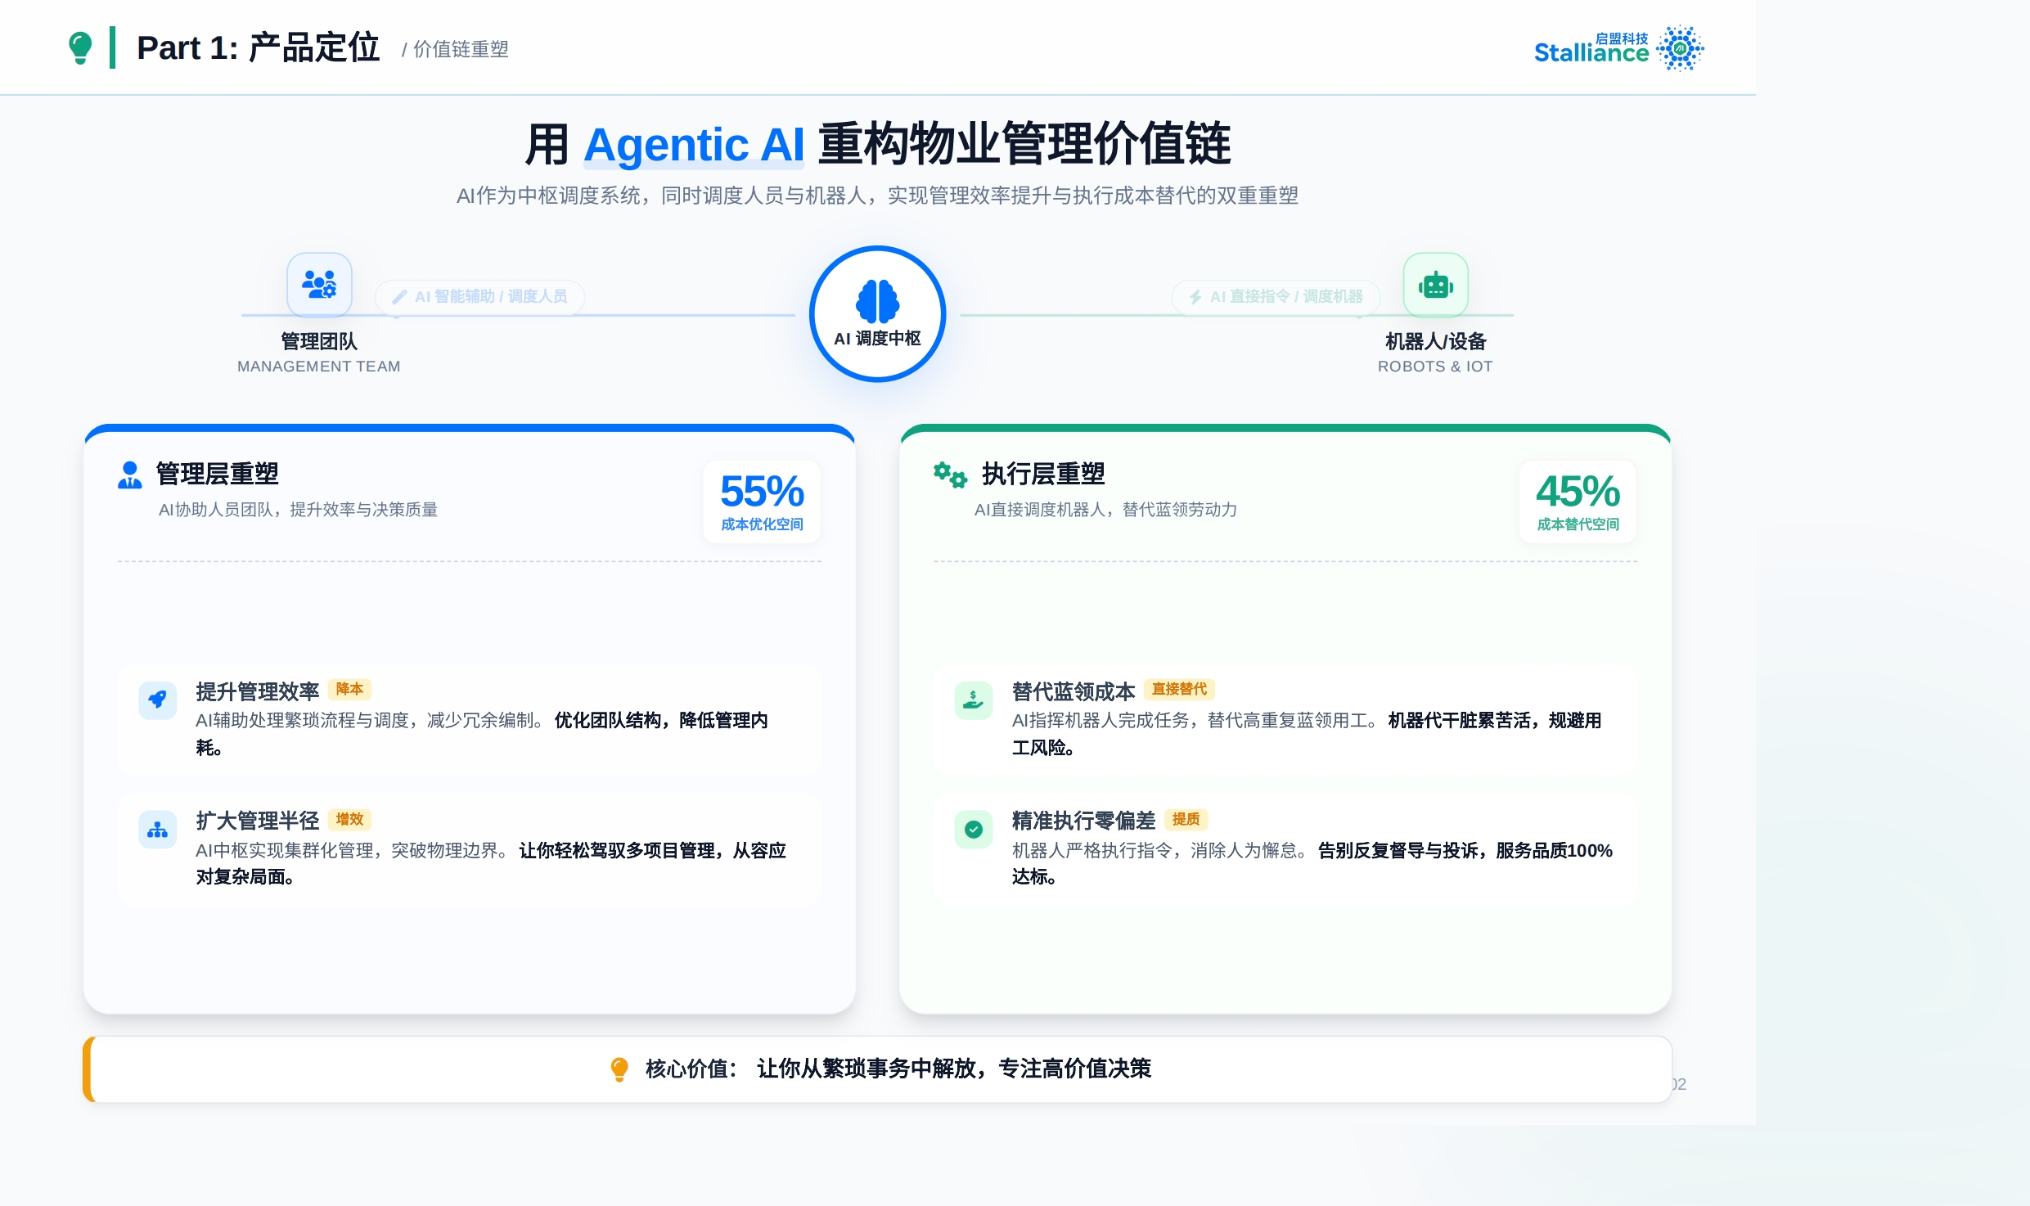Click the 价值链重塑 breadcrumb text
The height and width of the screenshot is (1206, 2030).
pyautogui.click(x=460, y=50)
